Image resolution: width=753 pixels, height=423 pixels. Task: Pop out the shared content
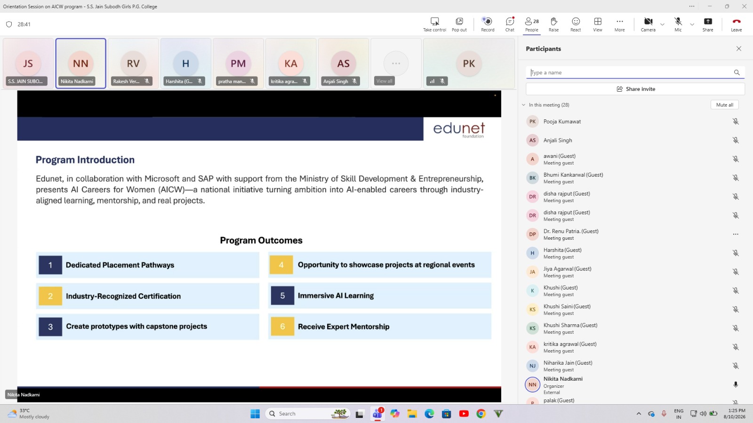[x=459, y=24]
